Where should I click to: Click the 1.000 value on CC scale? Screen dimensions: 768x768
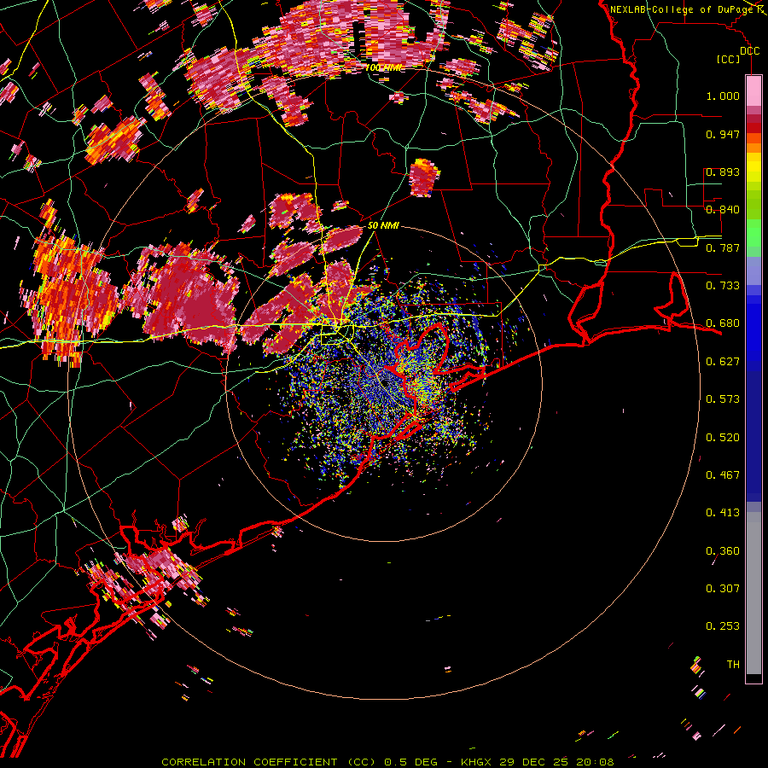pyautogui.click(x=723, y=96)
